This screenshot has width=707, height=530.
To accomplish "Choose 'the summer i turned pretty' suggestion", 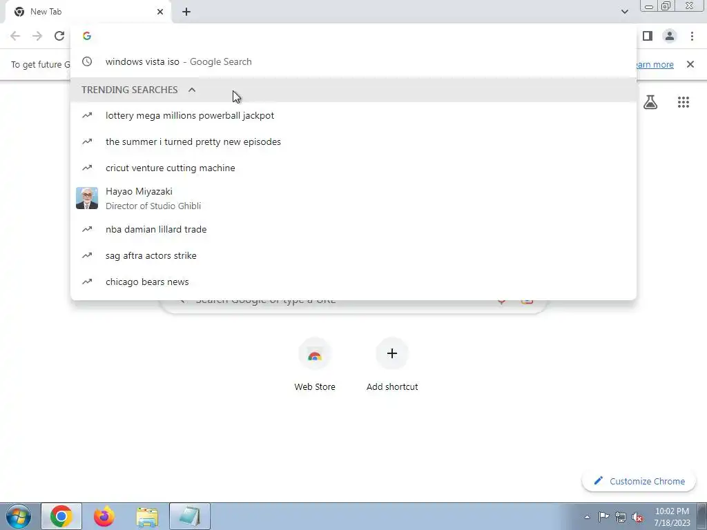I will 353,141.
